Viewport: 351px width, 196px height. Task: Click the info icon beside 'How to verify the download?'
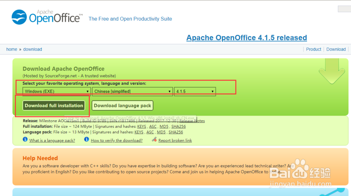(86, 140)
